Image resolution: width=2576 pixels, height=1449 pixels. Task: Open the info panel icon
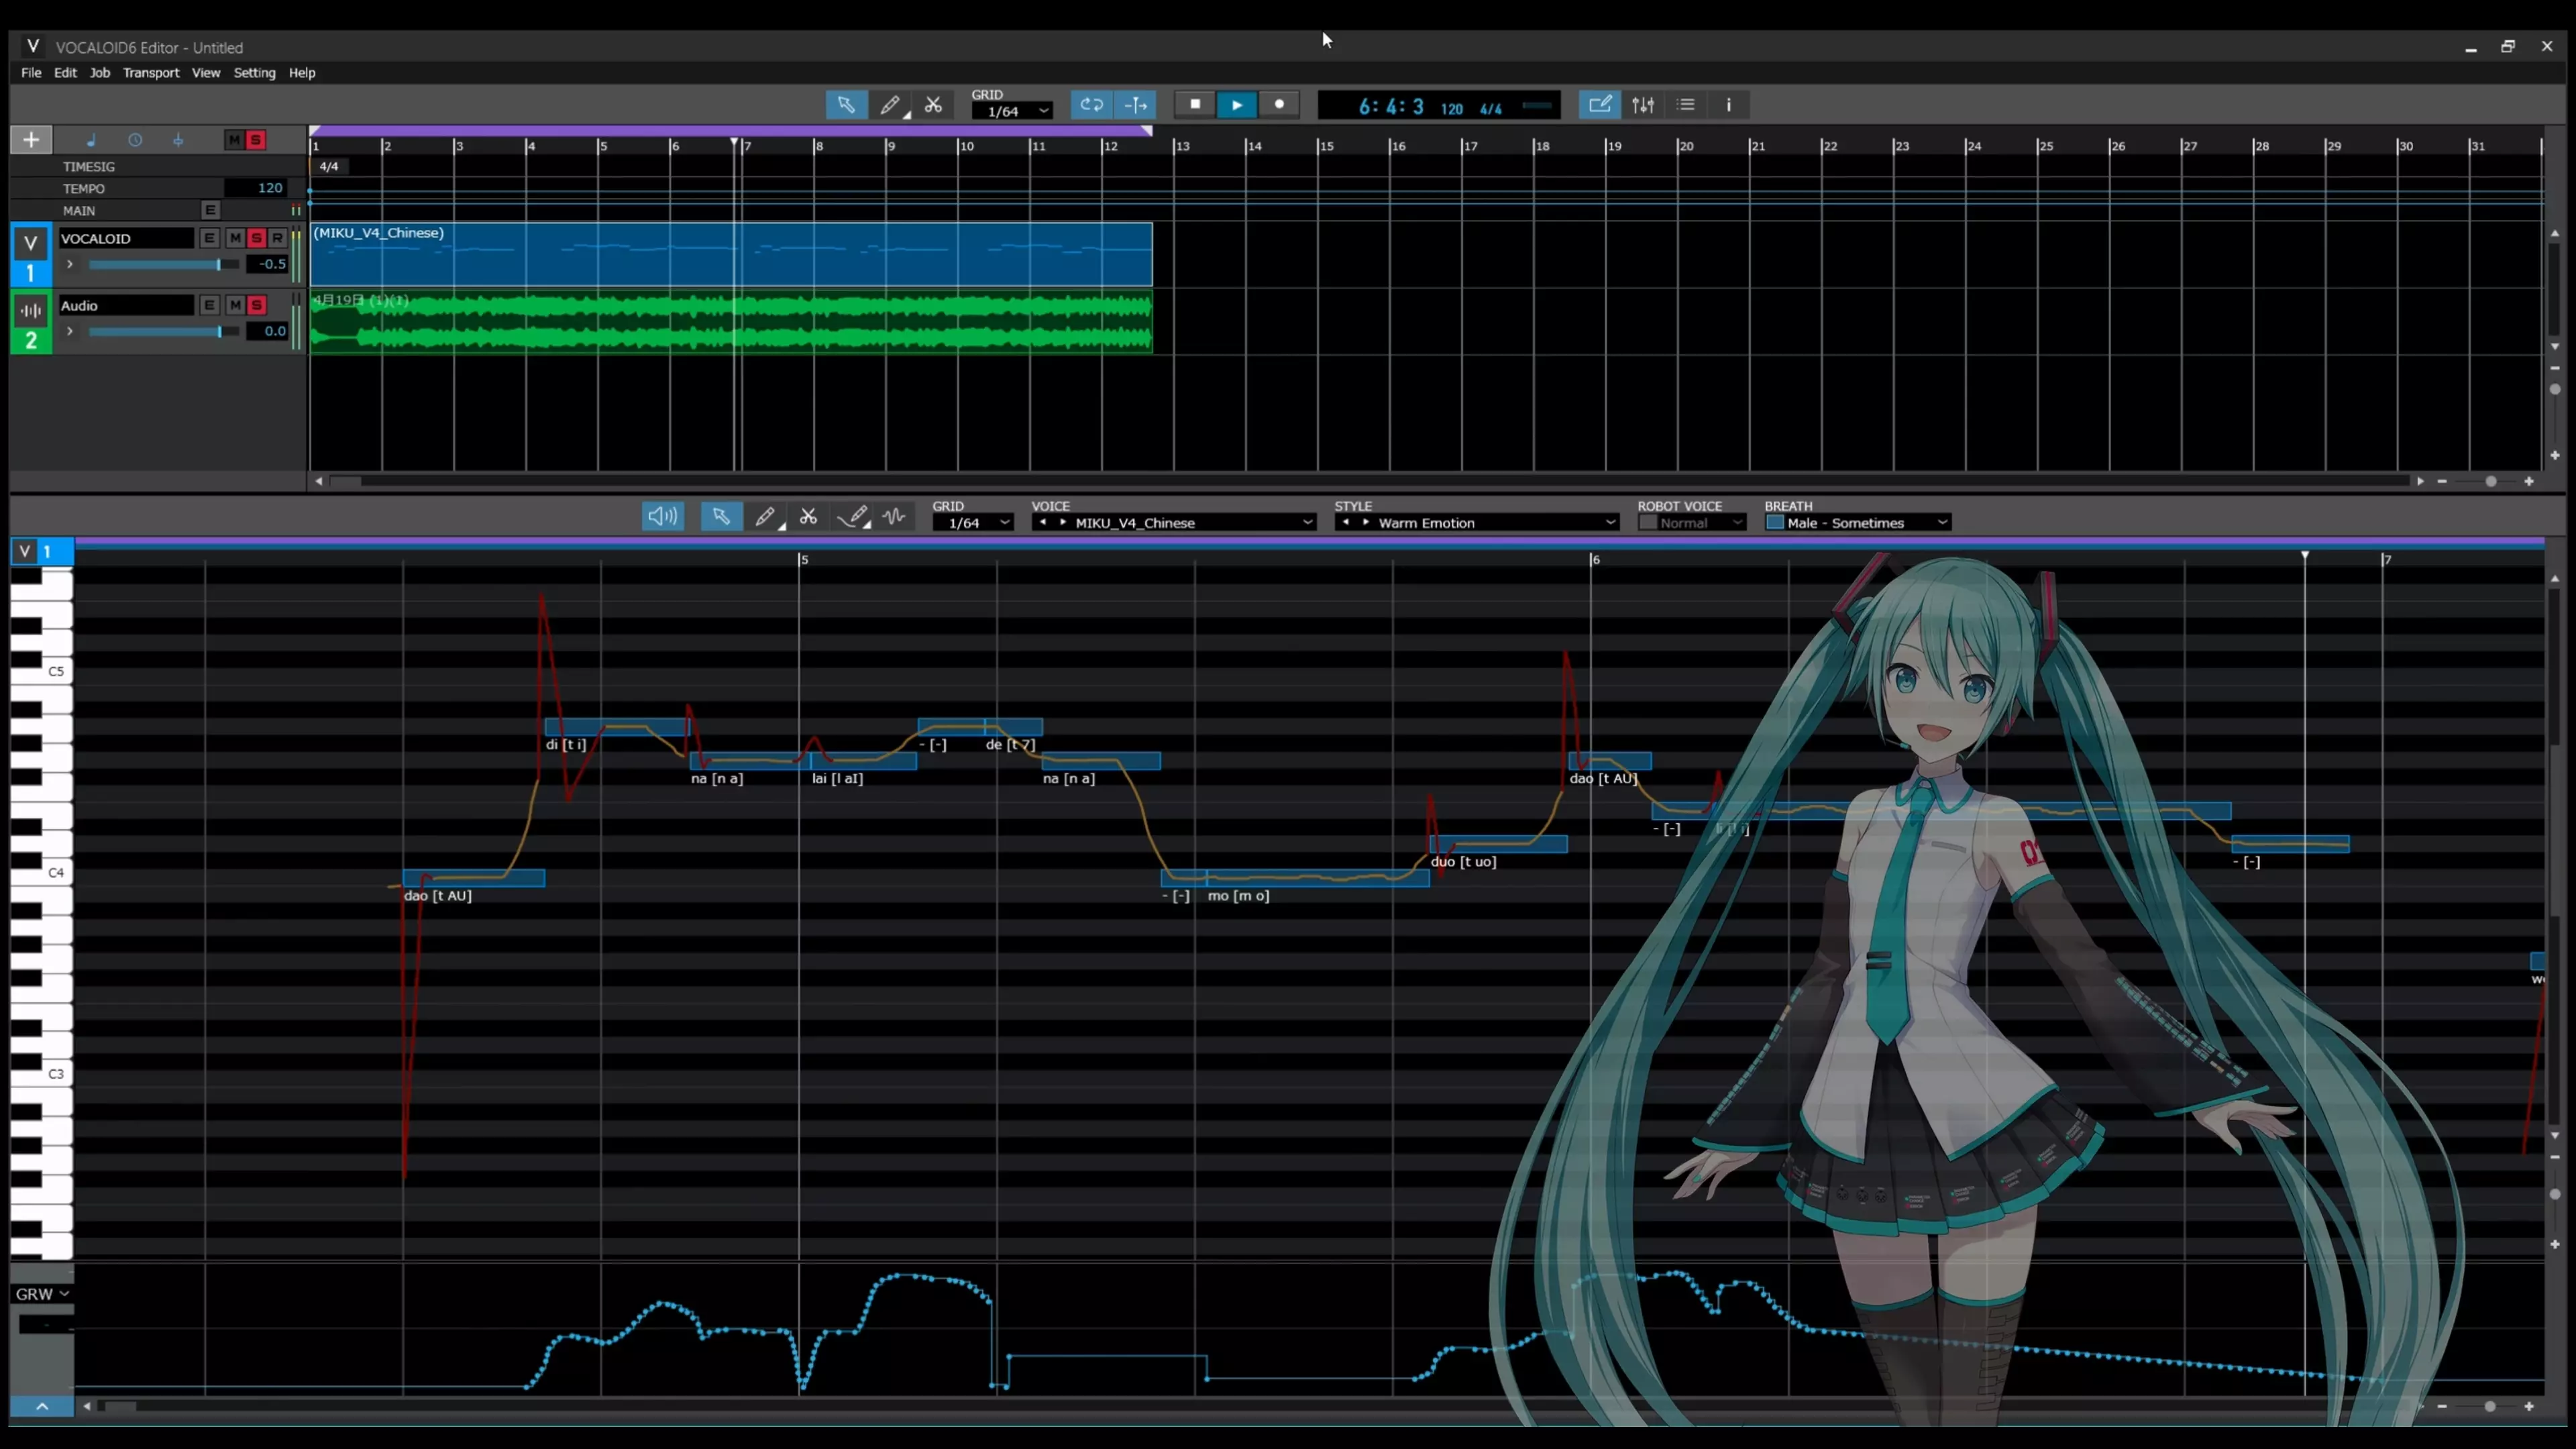click(1729, 105)
